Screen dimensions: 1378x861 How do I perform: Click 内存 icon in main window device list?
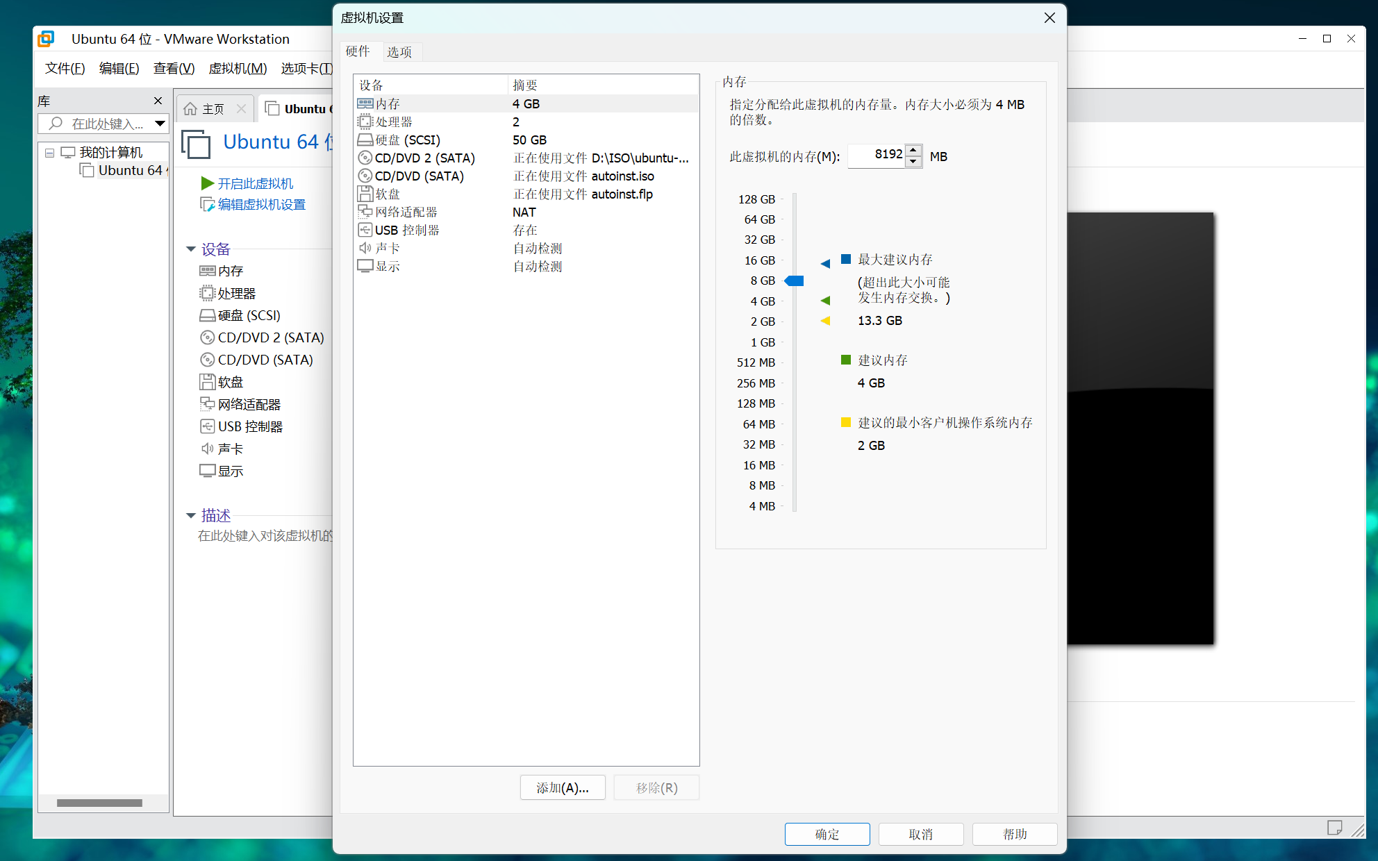pos(207,271)
